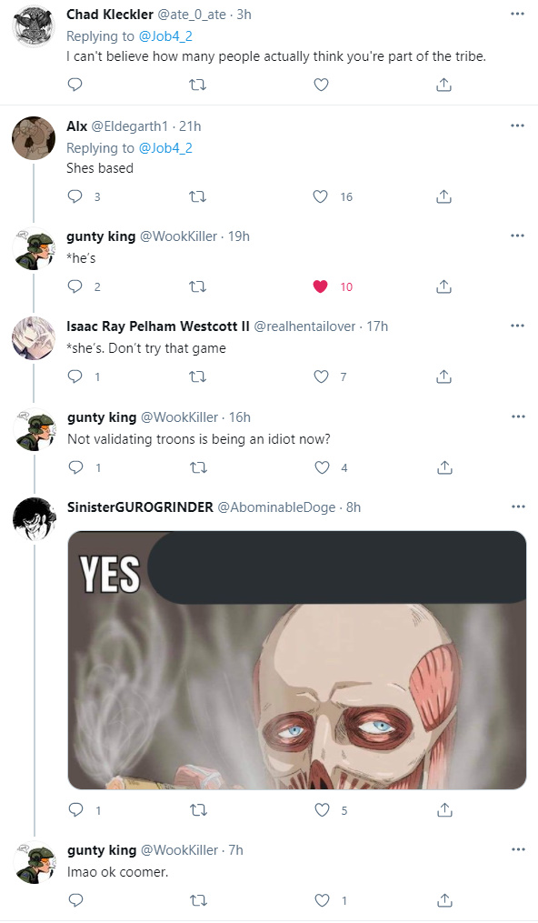Viewport: 538px width, 923px height.
Task: Share gunty king's "*he's" tweet
Action: point(443,286)
